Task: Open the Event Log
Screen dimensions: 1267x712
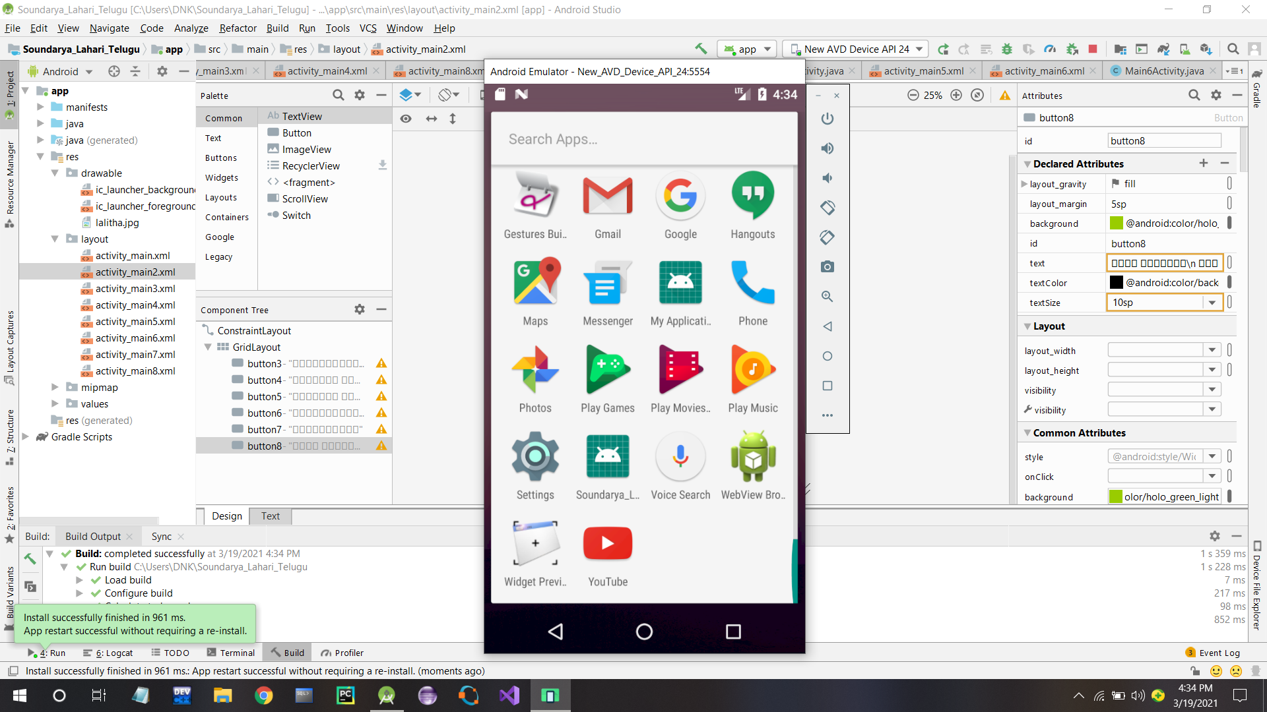Action: [1219, 653]
